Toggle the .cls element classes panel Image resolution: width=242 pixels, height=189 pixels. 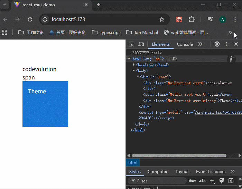click(x=202, y=181)
